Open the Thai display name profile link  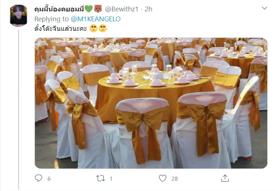[x=59, y=9]
